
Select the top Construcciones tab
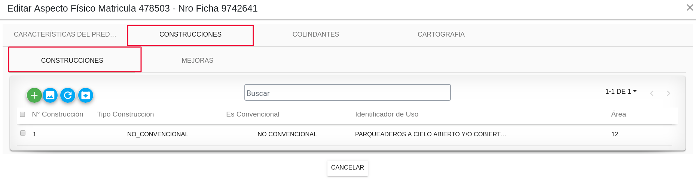(x=190, y=35)
